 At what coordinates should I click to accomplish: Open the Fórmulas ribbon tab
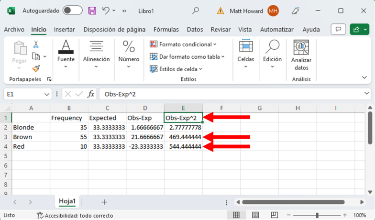point(166,30)
